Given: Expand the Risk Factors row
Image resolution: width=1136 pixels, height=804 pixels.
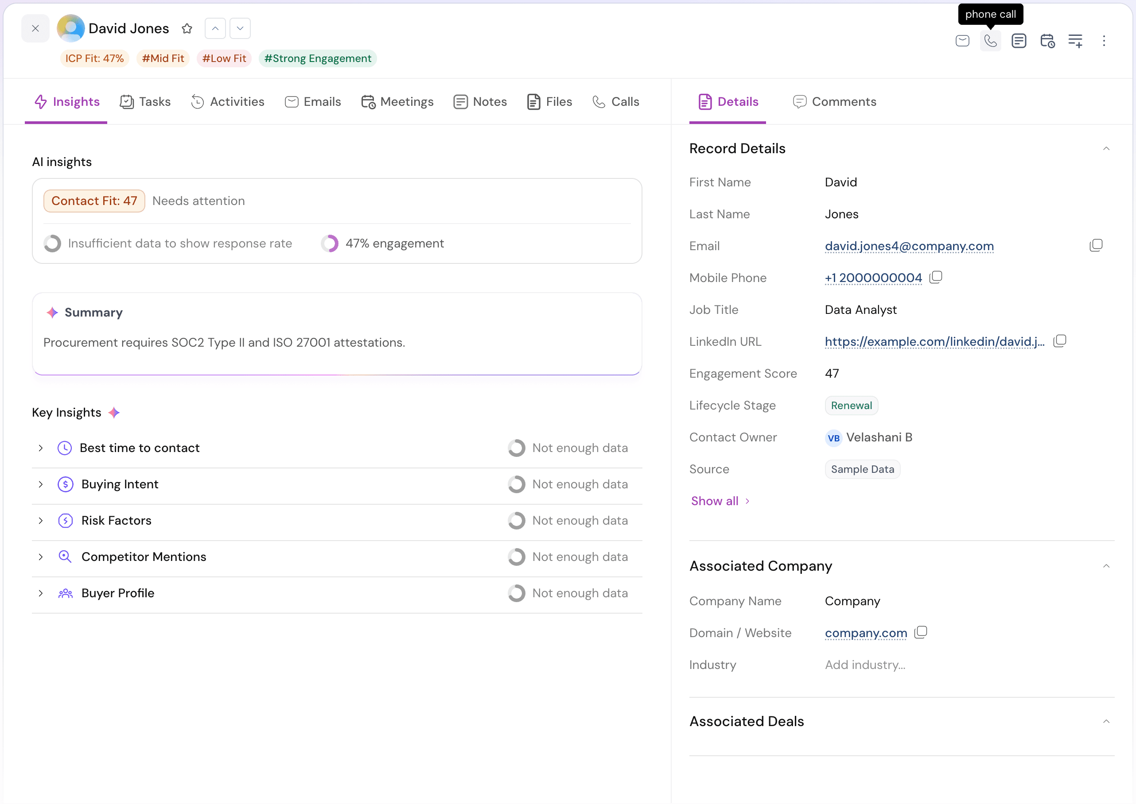Looking at the screenshot, I should (x=41, y=520).
